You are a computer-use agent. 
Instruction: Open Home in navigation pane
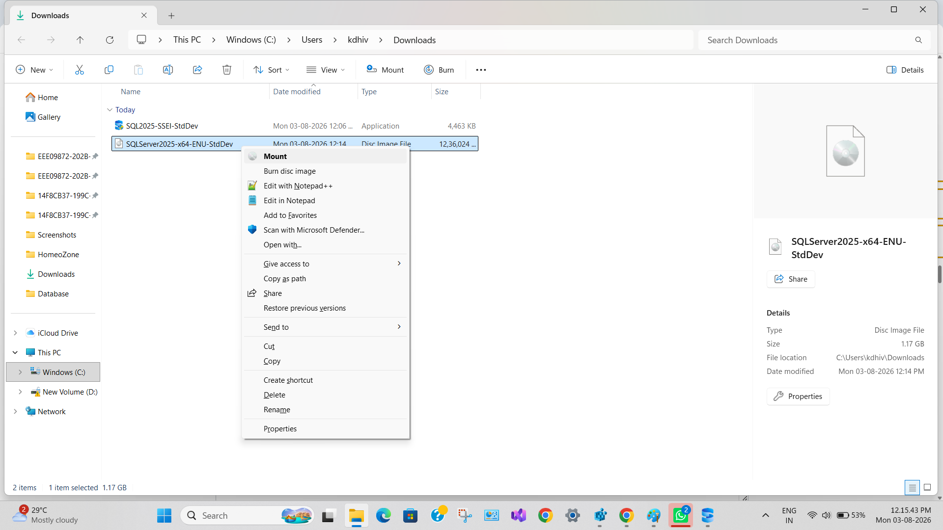click(48, 97)
